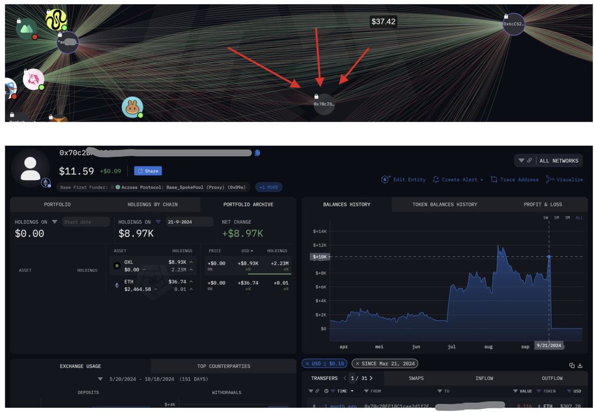Open the TOP COUNTERPARTIES tab
The width and height of the screenshot is (594, 412).
[223, 366]
